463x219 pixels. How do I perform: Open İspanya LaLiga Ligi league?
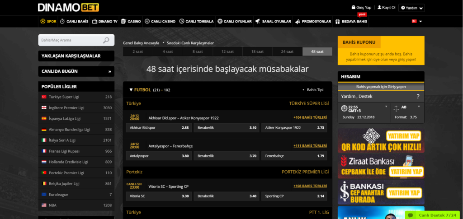coord(76,118)
